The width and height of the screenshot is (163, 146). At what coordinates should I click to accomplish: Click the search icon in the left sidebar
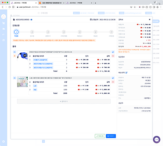tap(4, 40)
